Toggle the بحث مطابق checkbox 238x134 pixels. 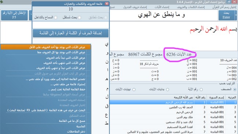click(x=106, y=18)
